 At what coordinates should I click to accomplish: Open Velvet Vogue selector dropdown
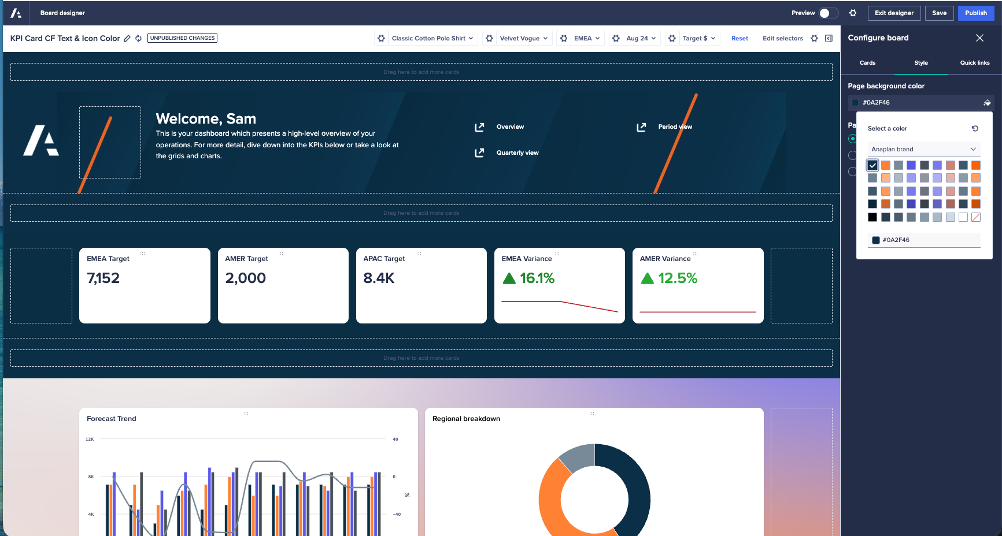[523, 38]
